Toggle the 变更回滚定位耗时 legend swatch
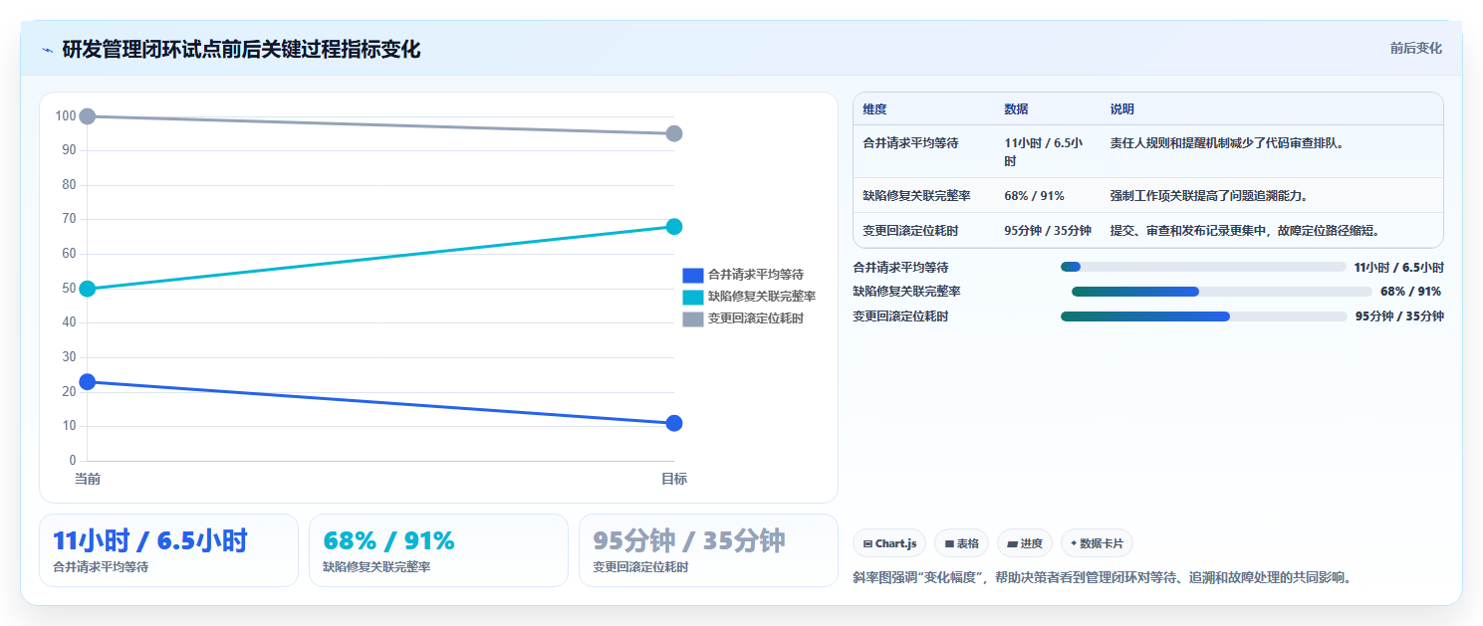This screenshot has height=626, width=1483. point(692,318)
